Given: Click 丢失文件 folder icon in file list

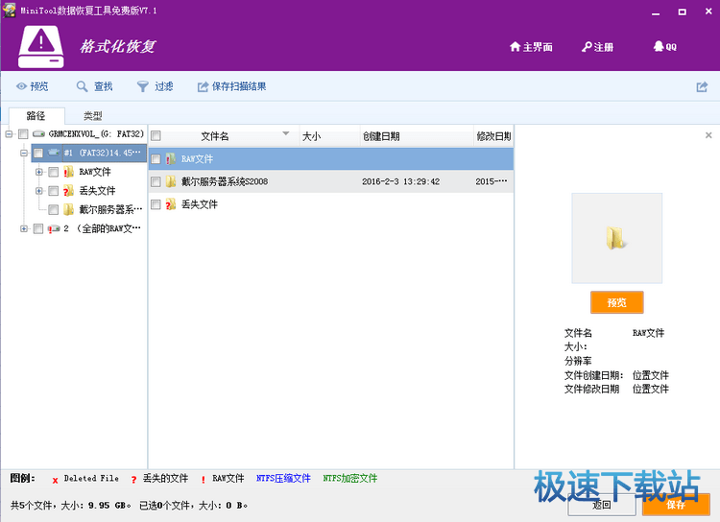Looking at the screenshot, I should [170, 204].
